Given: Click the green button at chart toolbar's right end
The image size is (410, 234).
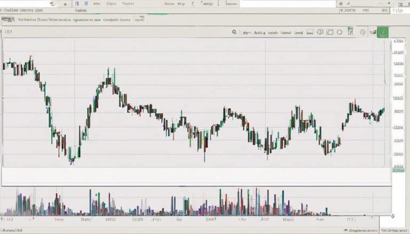Looking at the screenshot, I should [x=382, y=33].
